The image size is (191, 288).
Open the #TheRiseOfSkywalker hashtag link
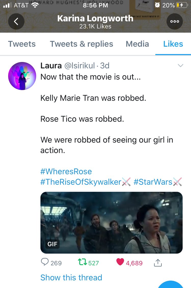pos(81,182)
